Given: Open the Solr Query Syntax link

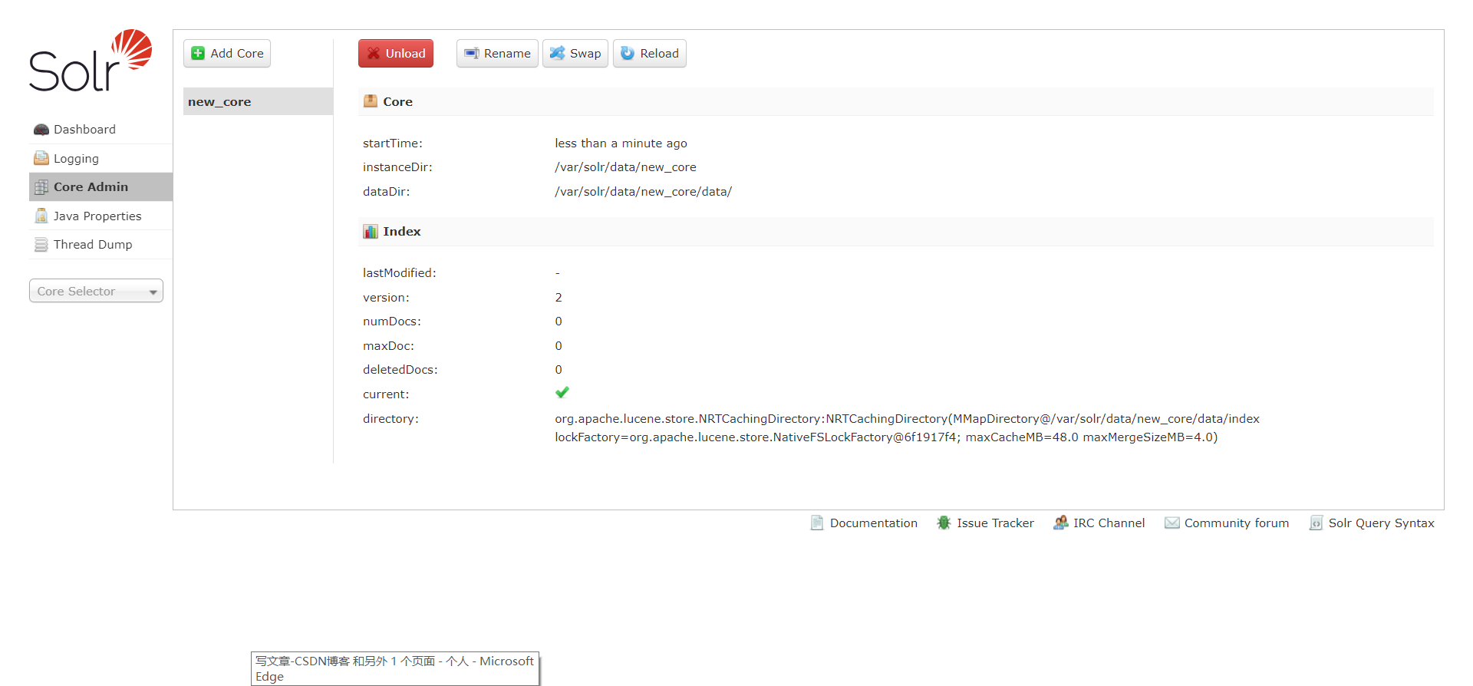Looking at the screenshot, I should pos(1381,523).
